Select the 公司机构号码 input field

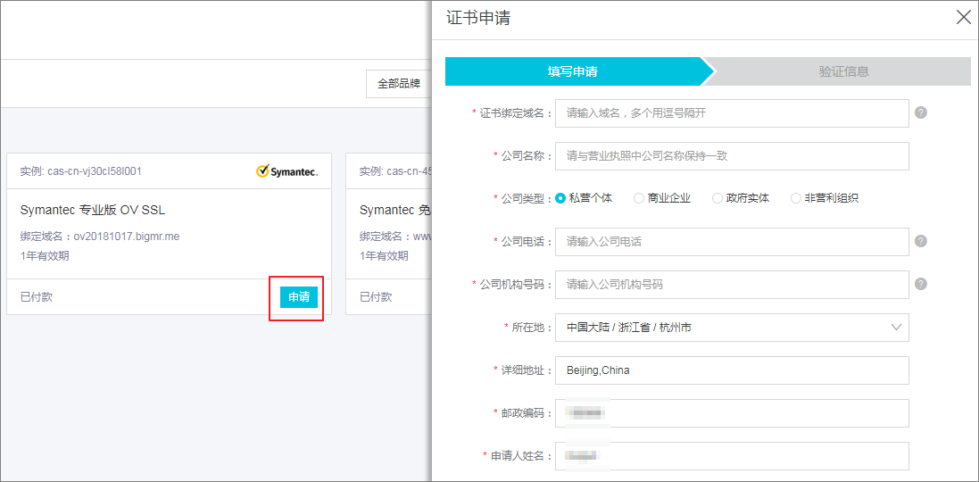tap(731, 284)
